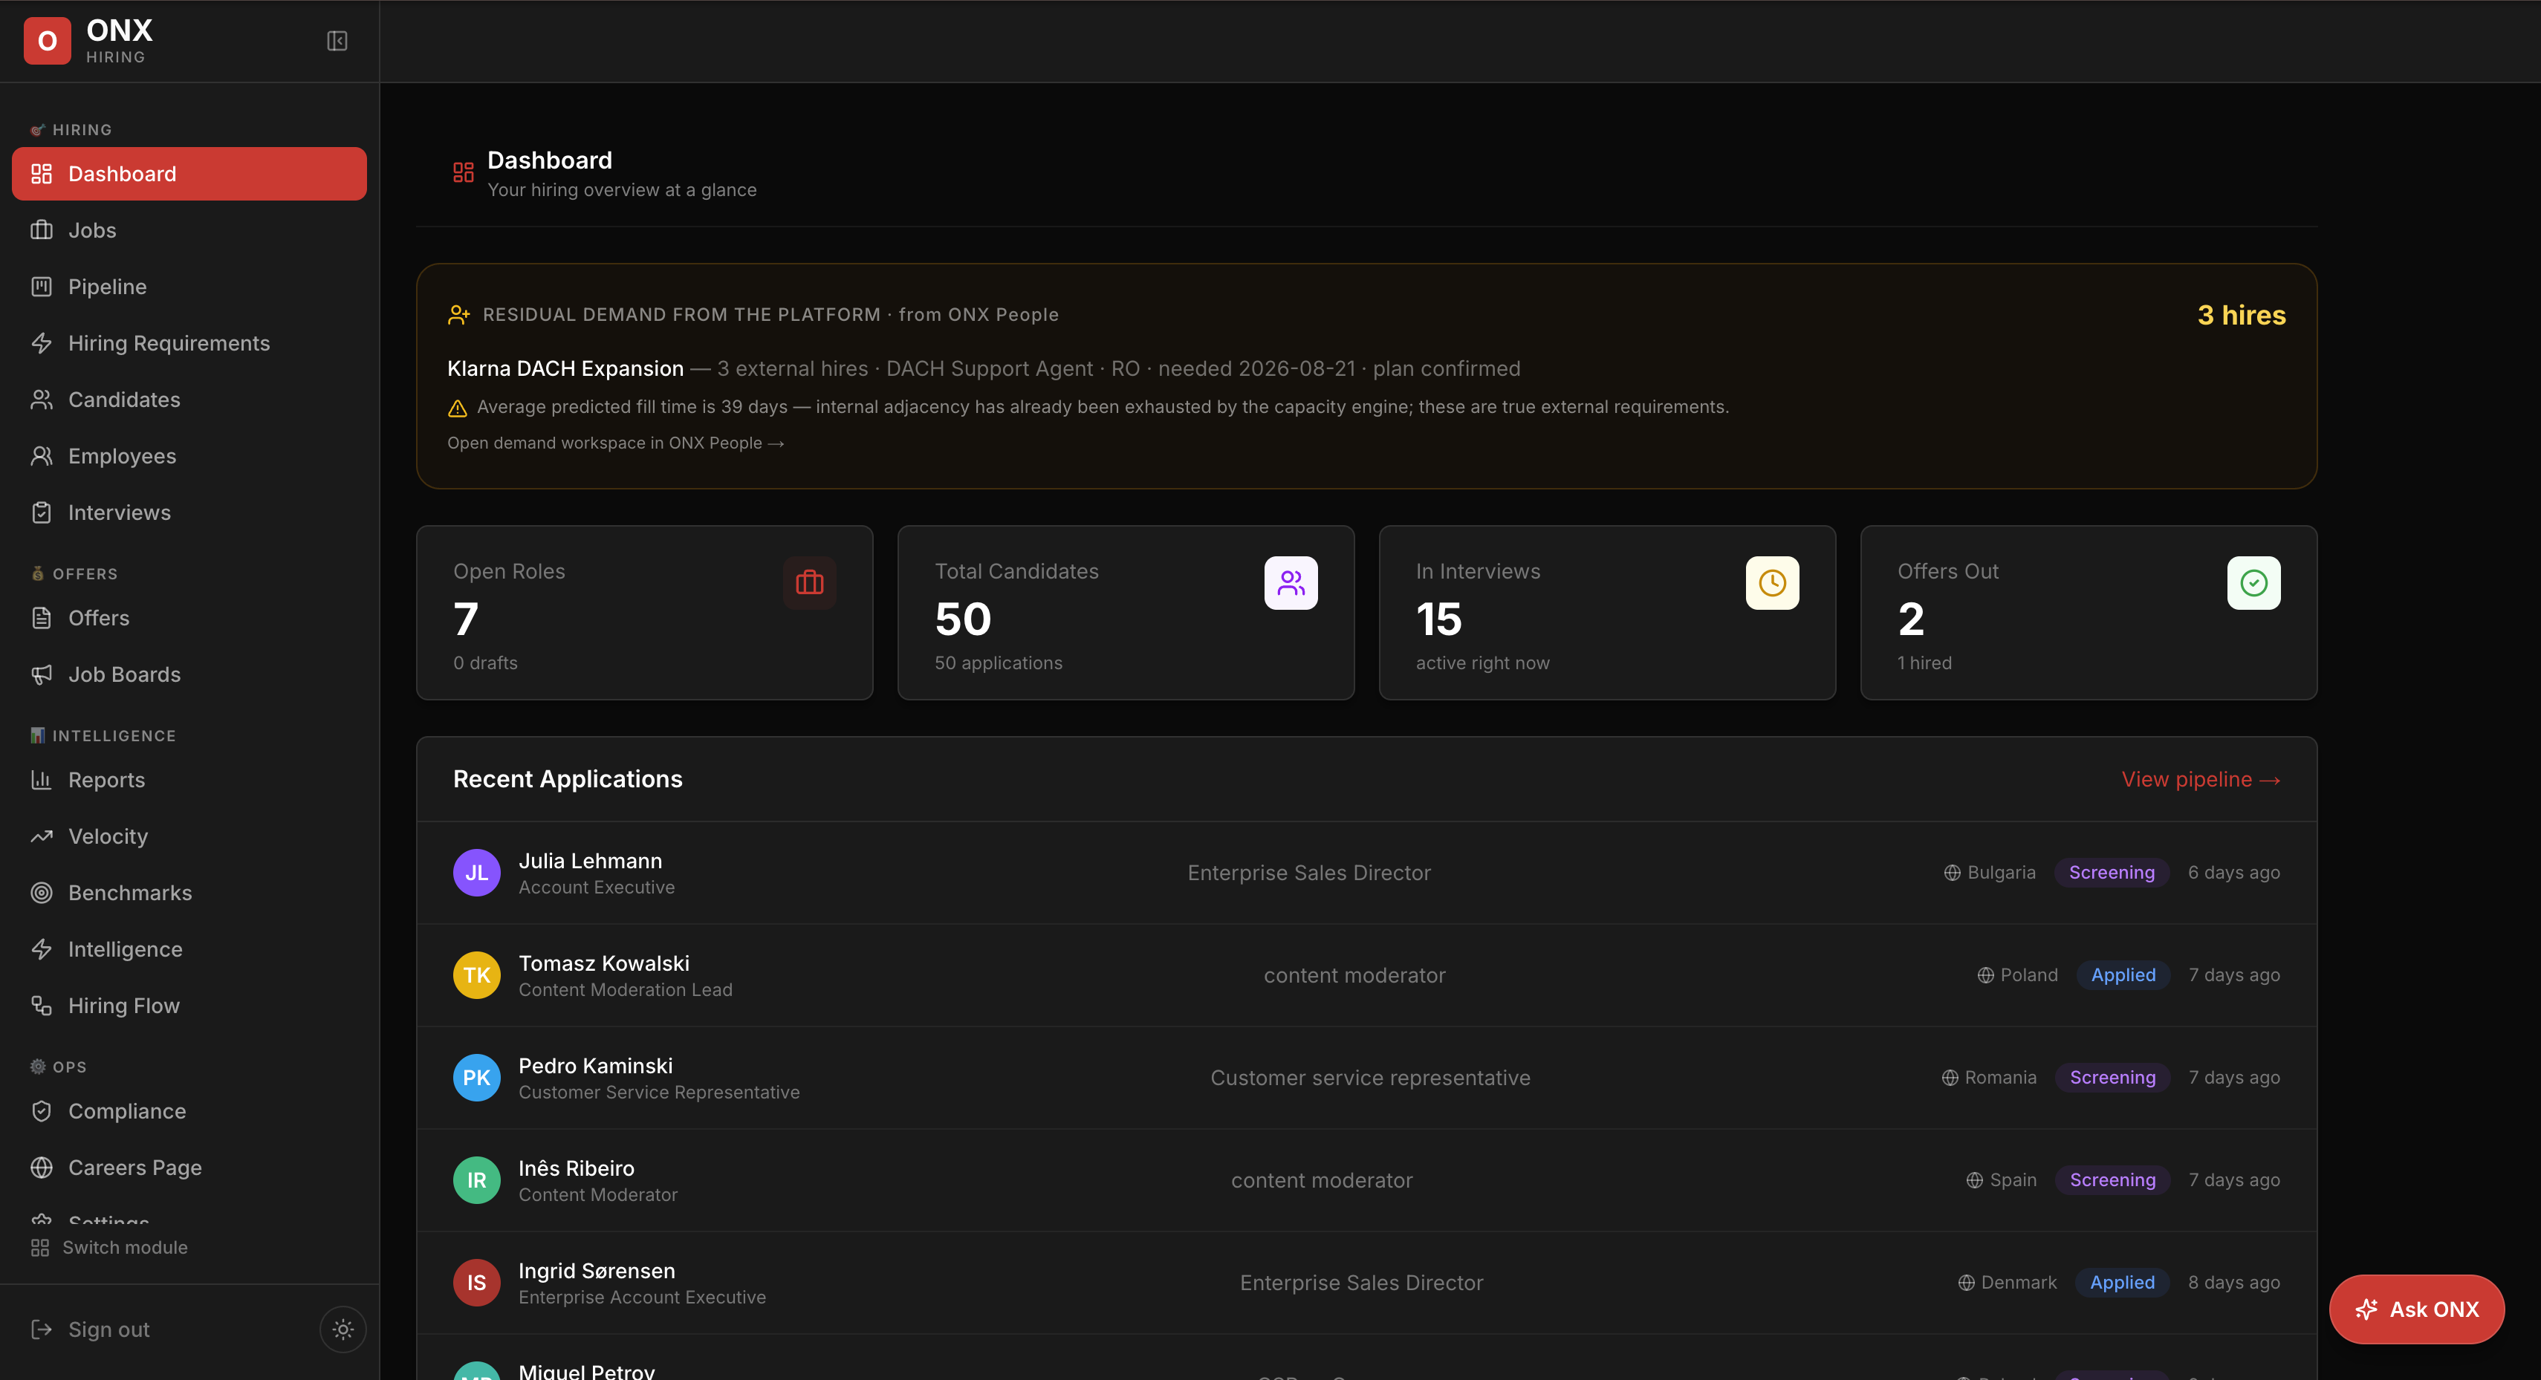Open demand workspace in ONX People link
The height and width of the screenshot is (1380, 2541).
[x=615, y=443]
